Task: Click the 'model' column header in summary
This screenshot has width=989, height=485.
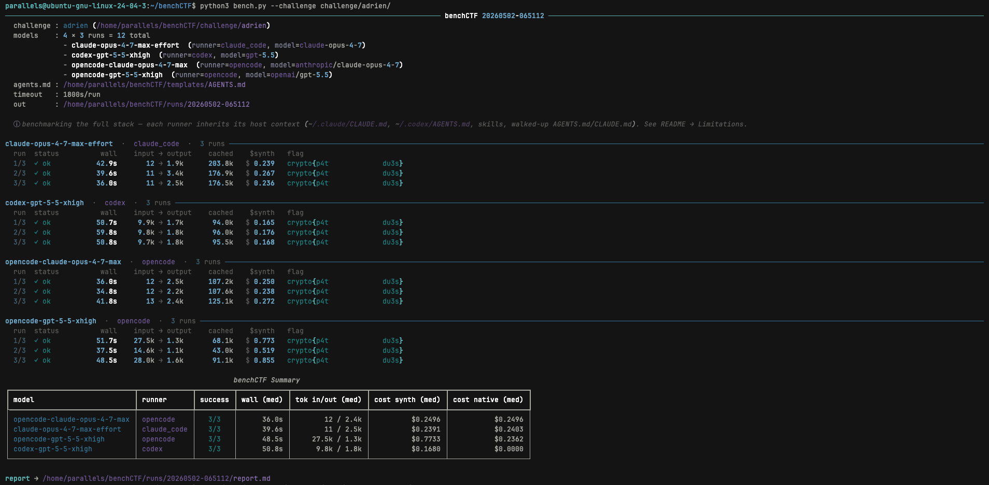Action: [24, 400]
